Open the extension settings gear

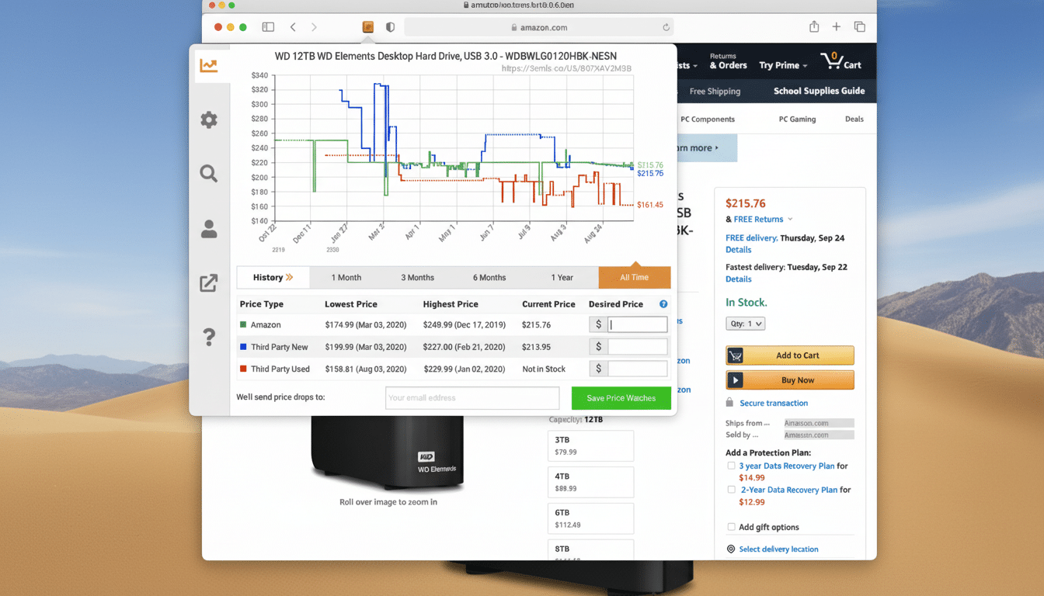[x=209, y=120]
